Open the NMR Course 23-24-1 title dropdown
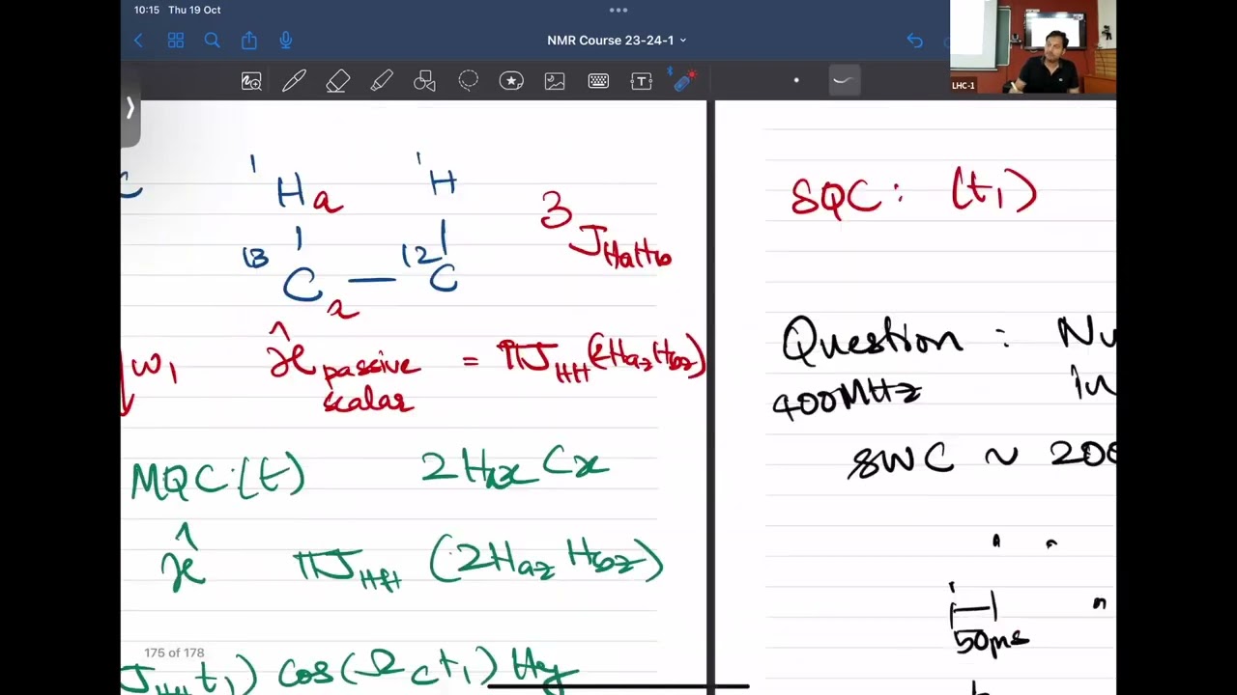The image size is (1237, 695). tap(617, 41)
